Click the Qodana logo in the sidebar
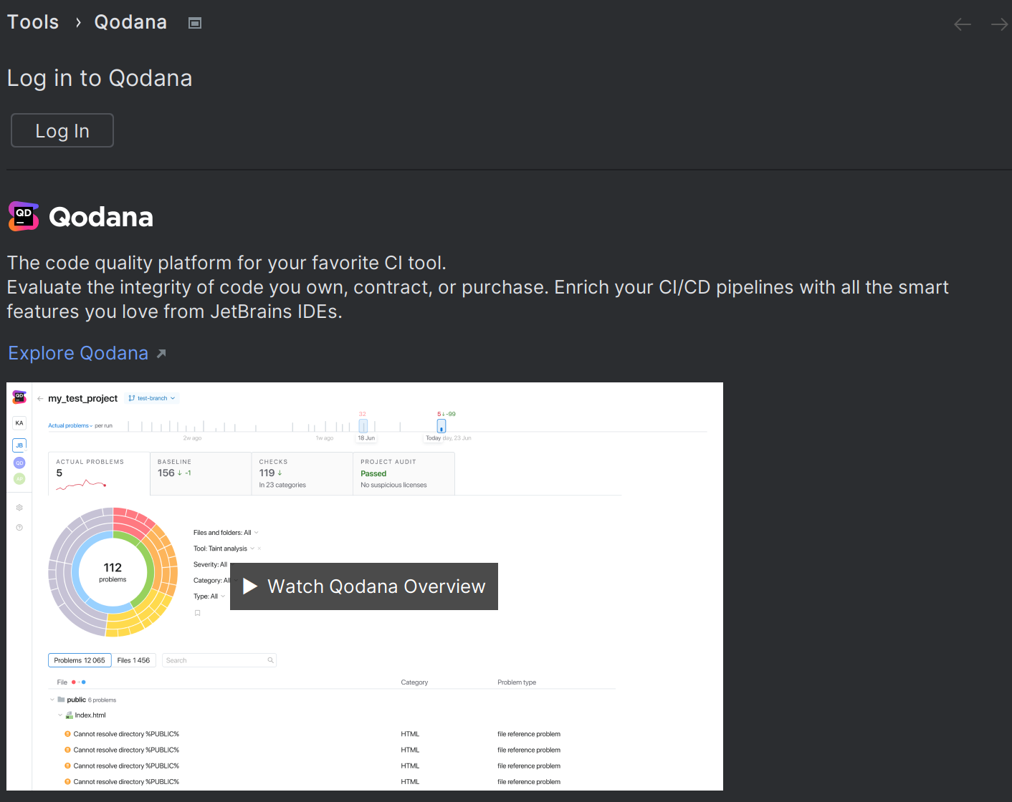 pos(19,396)
